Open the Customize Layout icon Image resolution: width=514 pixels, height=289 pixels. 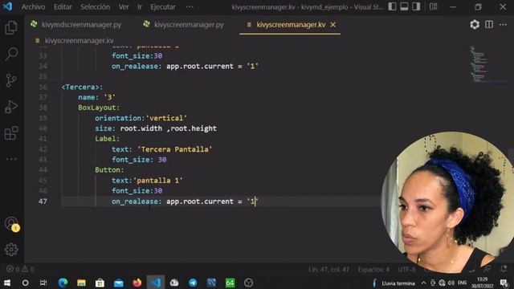click(x=434, y=6)
